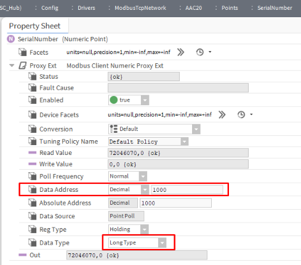The image size is (301, 265).
Task: Open the Enabled true dropdown
Action: 145,100
